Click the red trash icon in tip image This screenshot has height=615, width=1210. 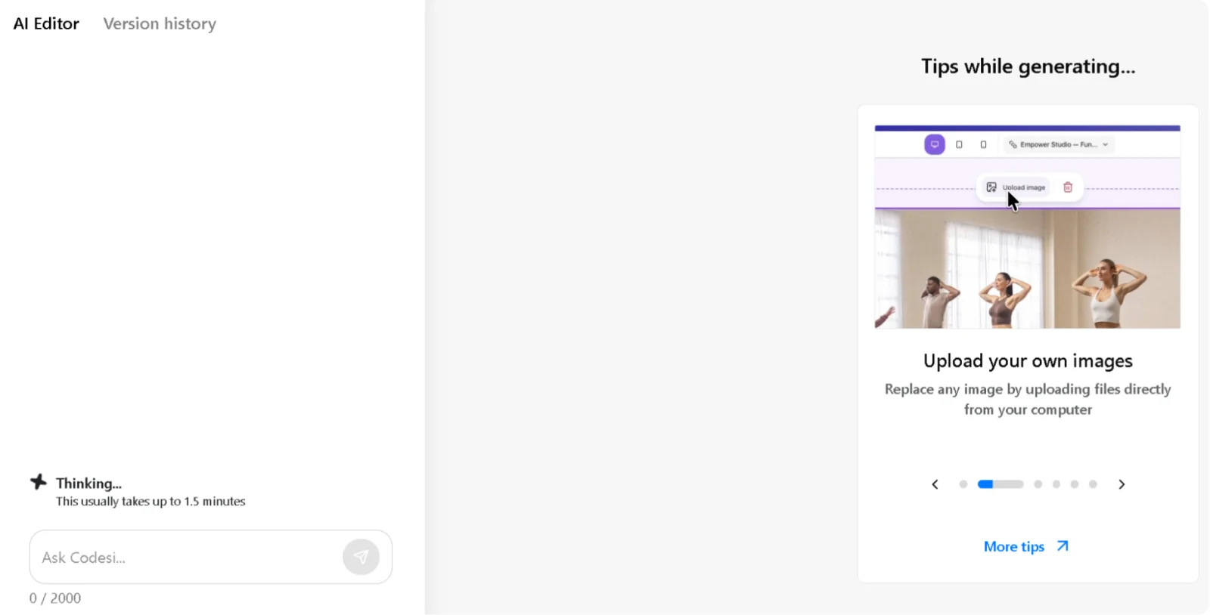pos(1068,187)
